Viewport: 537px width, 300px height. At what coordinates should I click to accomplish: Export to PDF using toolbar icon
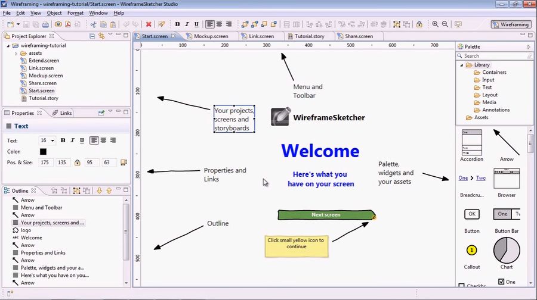click(68, 24)
